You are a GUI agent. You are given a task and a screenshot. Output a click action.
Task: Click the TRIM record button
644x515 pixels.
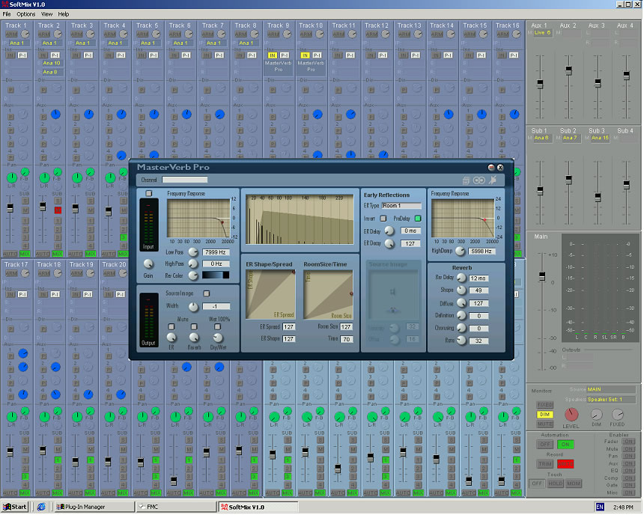click(x=545, y=465)
